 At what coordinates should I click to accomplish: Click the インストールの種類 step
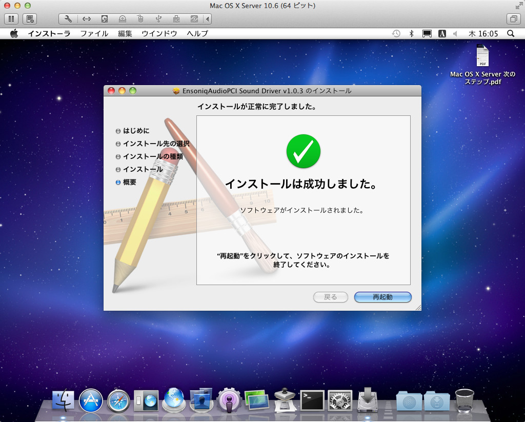[149, 156]
